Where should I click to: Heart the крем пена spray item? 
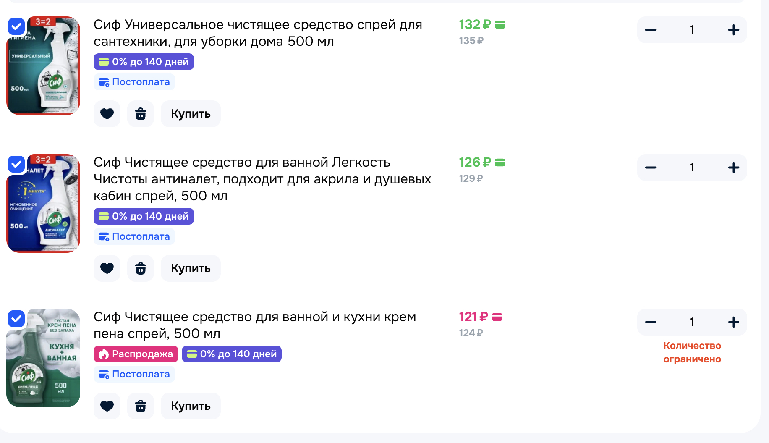(107, 406)
